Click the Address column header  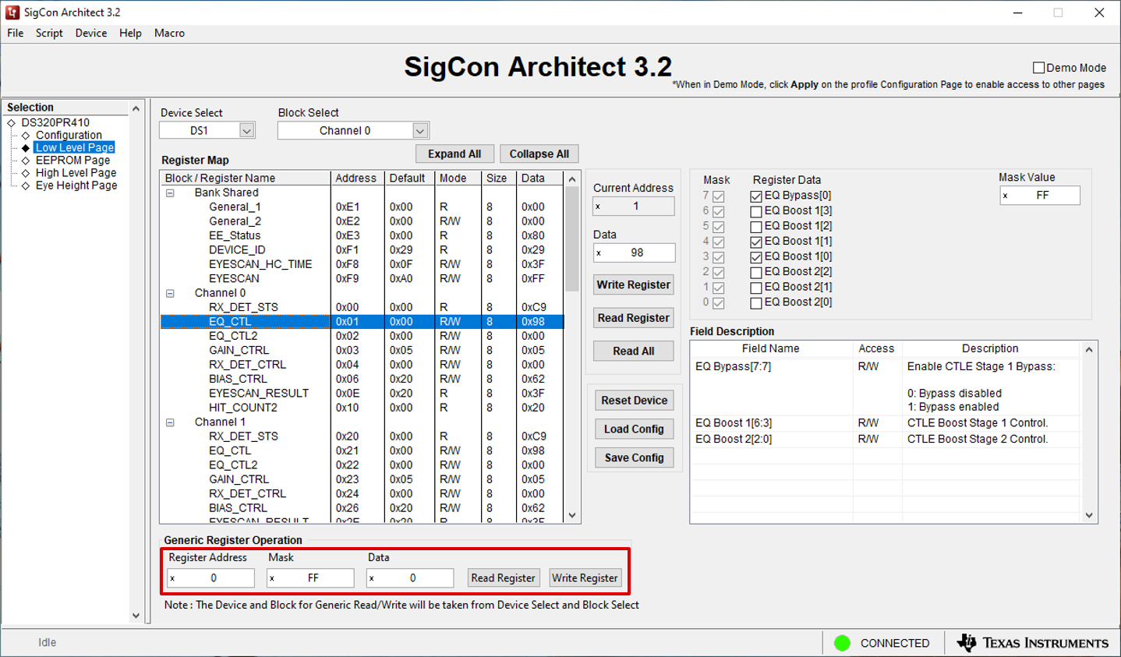point(358,178)
